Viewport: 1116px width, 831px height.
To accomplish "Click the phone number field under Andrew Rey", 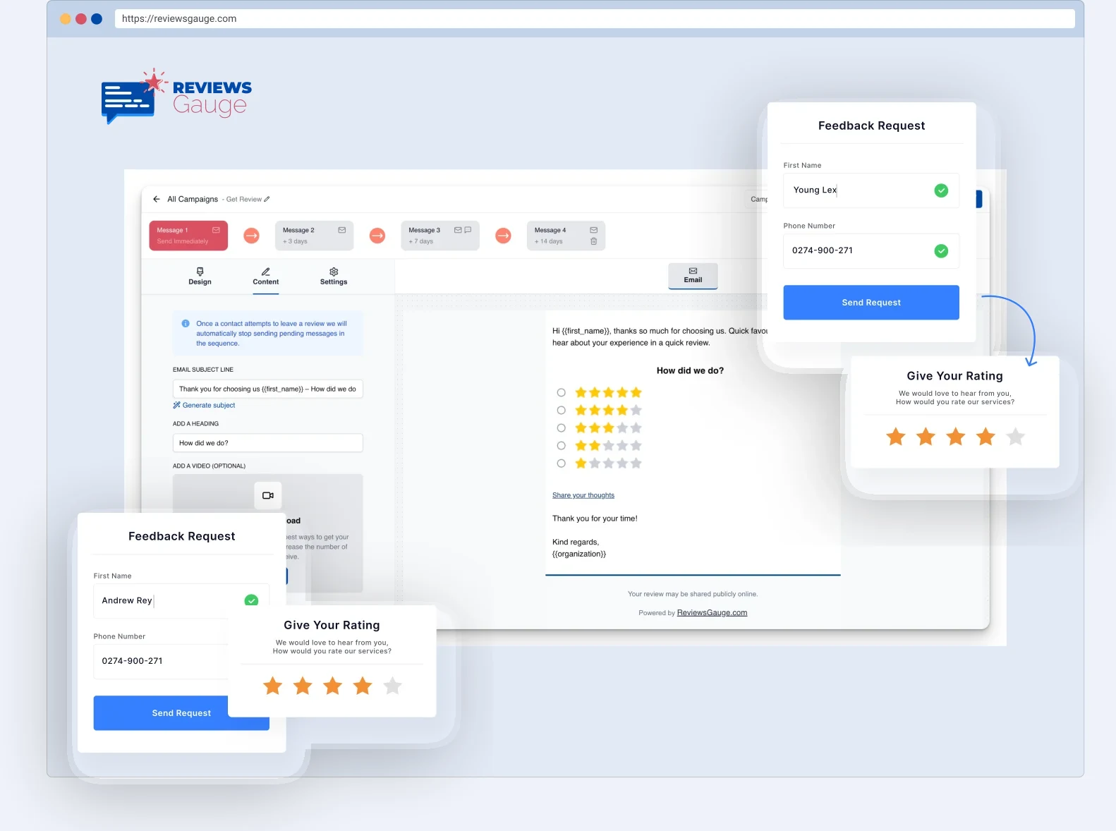I will pos(161,662).
